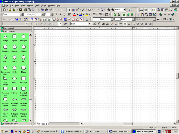Click the Save diskette icon
This screenshot has height=134, width=179.
tap(21, 10)
